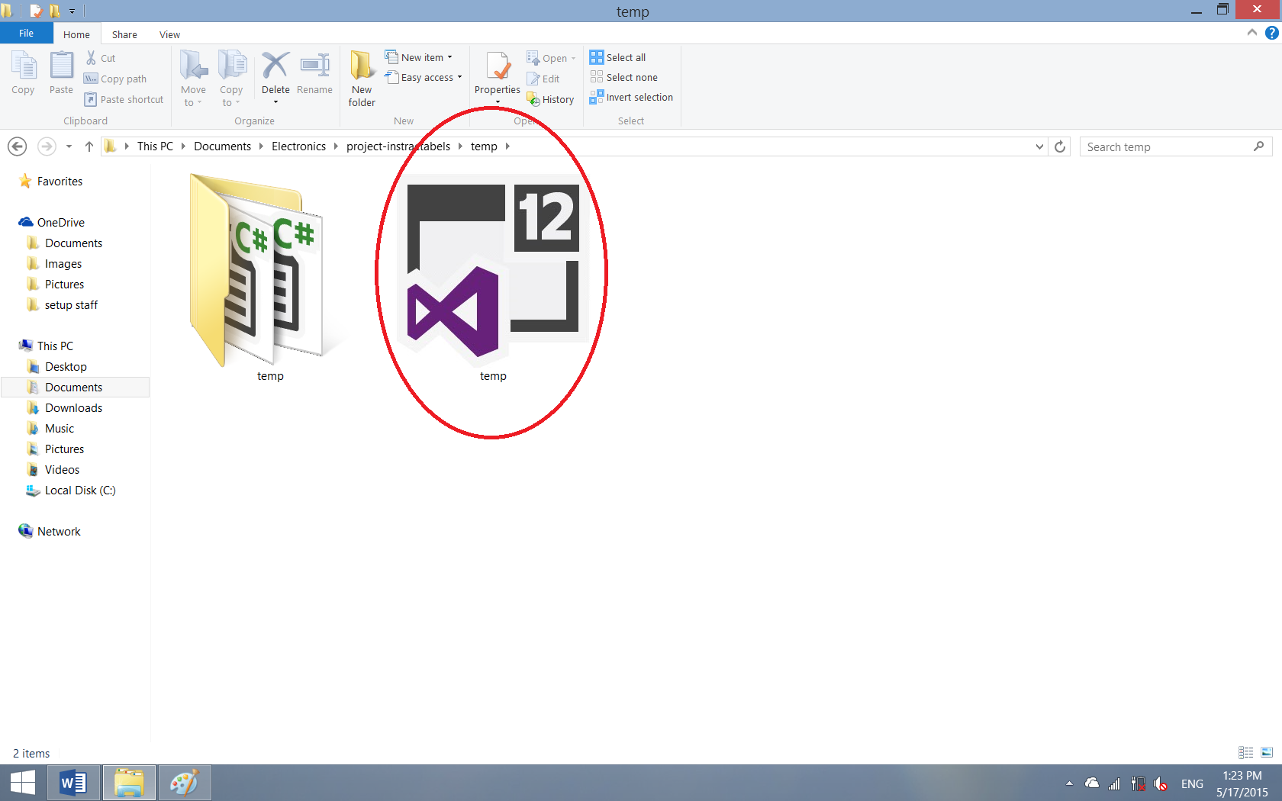This screenshot has height=801, width=1282.
Task: Open the Open button dropdown arrow
Action: click(573, 59)
